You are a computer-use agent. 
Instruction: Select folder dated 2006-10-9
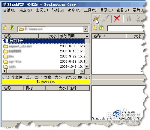pos(43,67)
